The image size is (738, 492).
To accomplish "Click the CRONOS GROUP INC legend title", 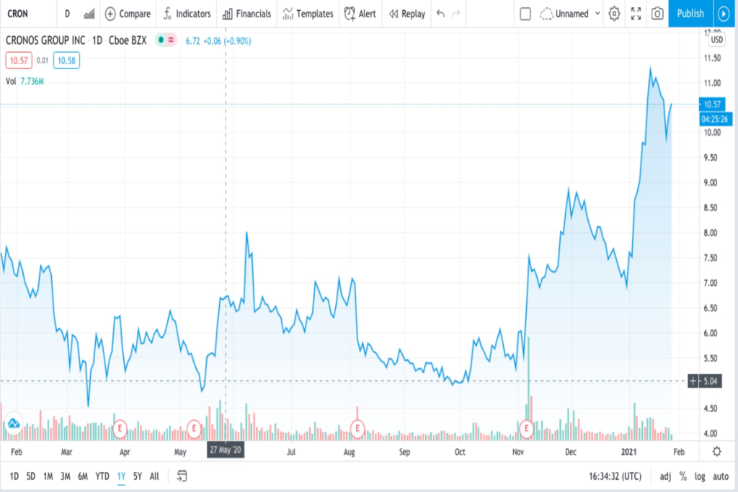I will tap(45, 40).
